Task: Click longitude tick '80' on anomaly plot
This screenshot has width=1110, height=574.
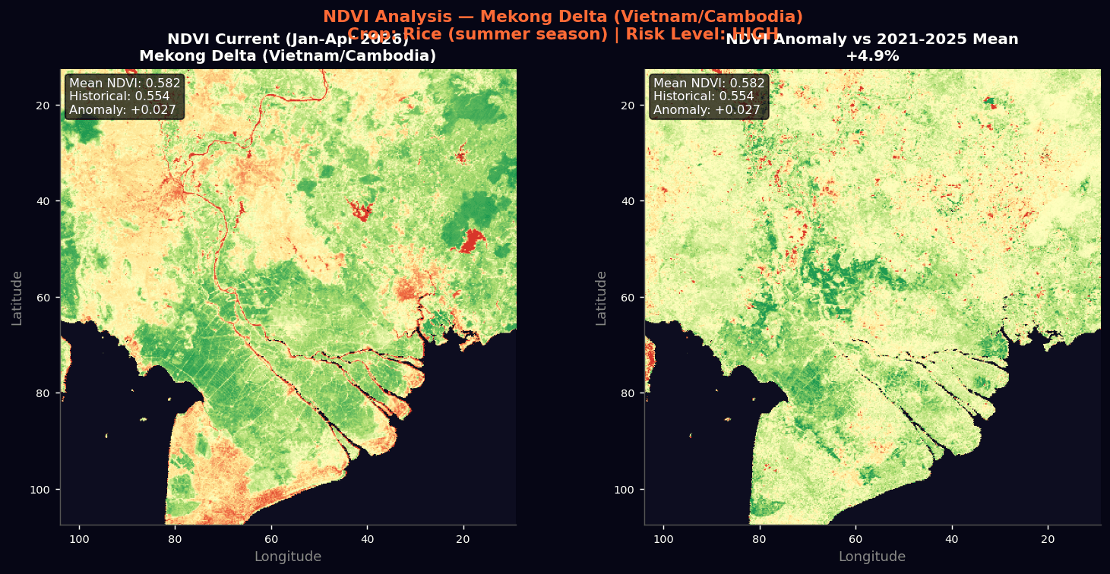Action: click(x=759, y=539)
